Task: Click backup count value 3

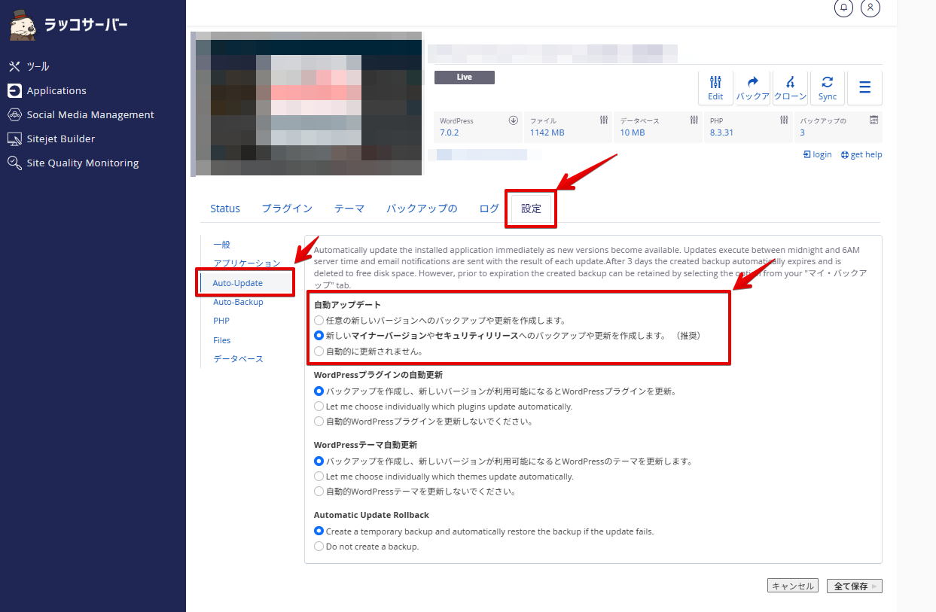Action: point(803,132)
